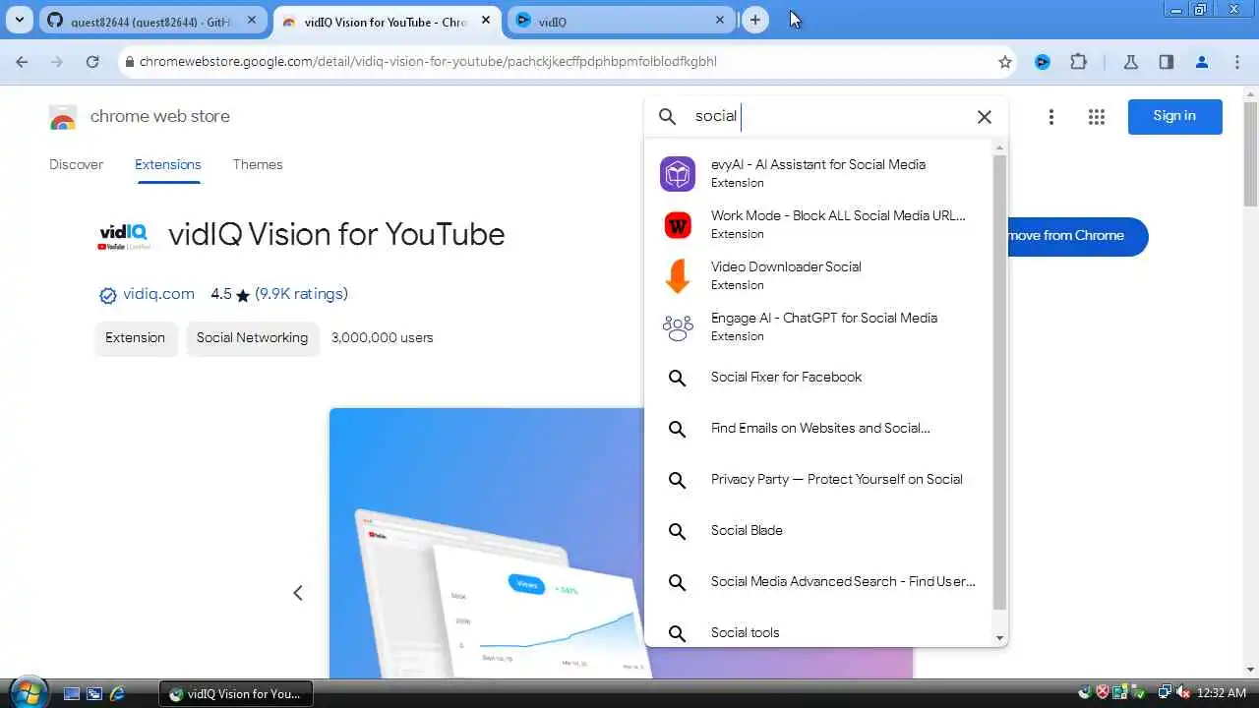Open the Work Mode Block ALL Social Media suggestion
Screen dimensions: 1259x708
(818, 224)
